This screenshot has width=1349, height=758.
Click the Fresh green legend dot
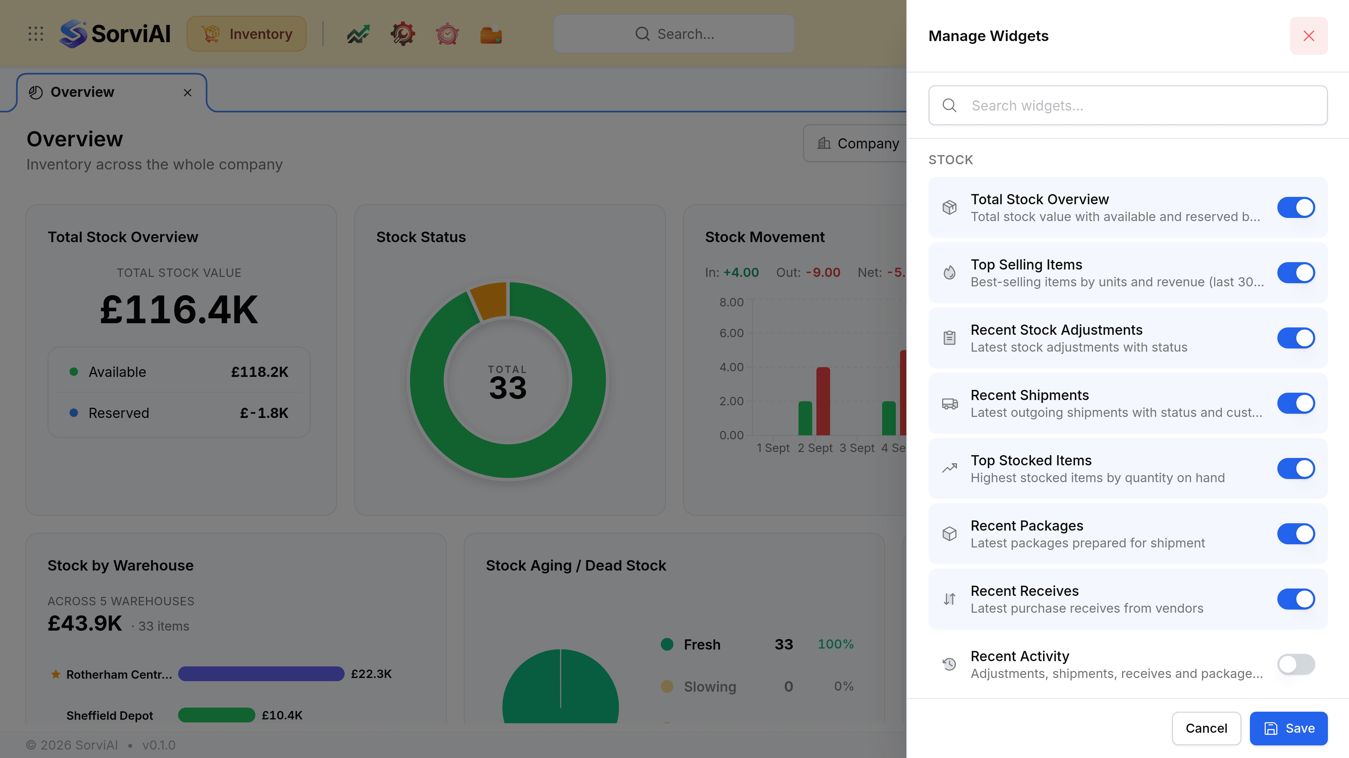667,645
